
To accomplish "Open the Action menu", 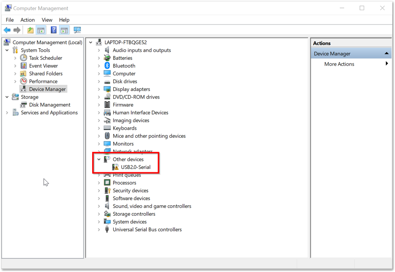I will 28,20.
